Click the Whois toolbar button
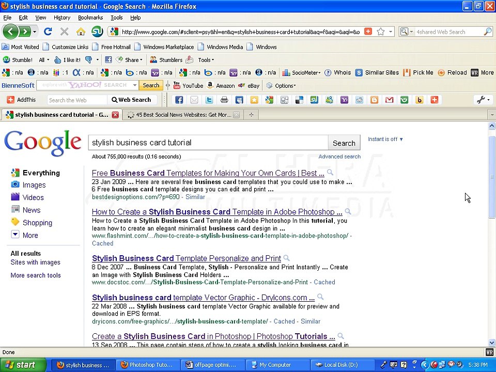 [338, 72]
